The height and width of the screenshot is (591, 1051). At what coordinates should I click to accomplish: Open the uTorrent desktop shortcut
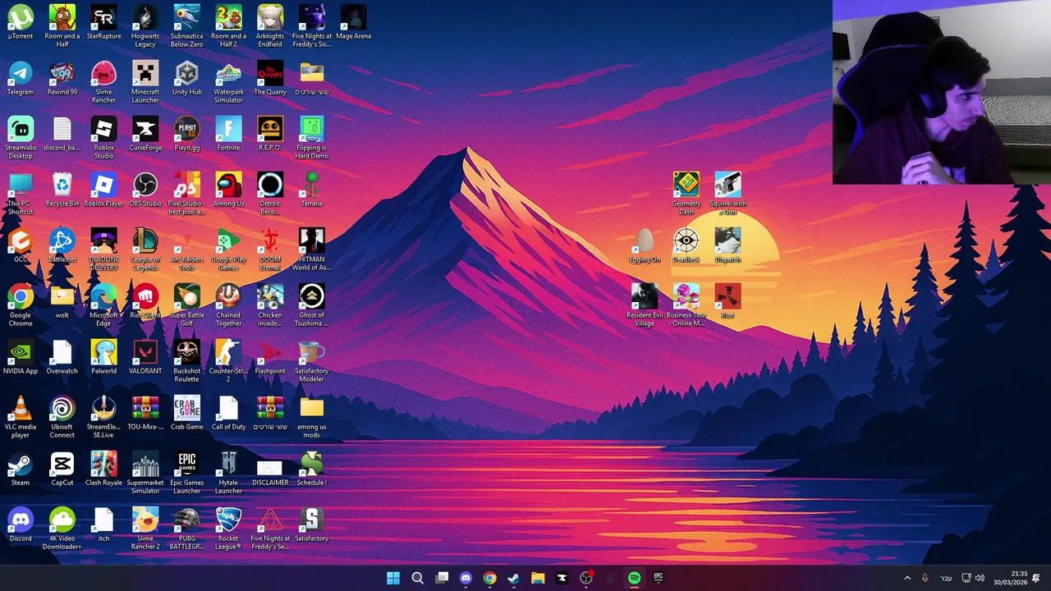tap(21, 23)
